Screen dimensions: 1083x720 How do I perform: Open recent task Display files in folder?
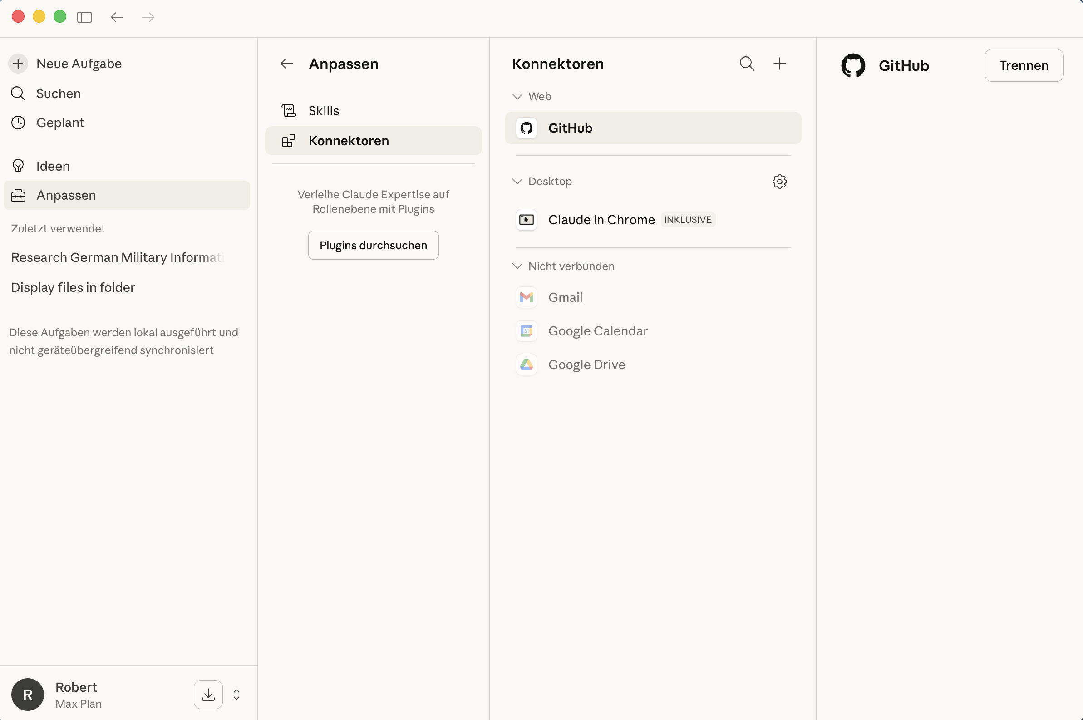click(73, 287)
